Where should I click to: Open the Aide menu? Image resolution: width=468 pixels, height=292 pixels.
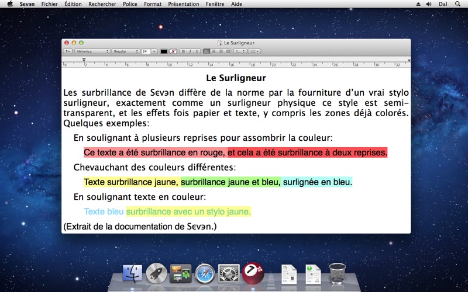point(237,4)
